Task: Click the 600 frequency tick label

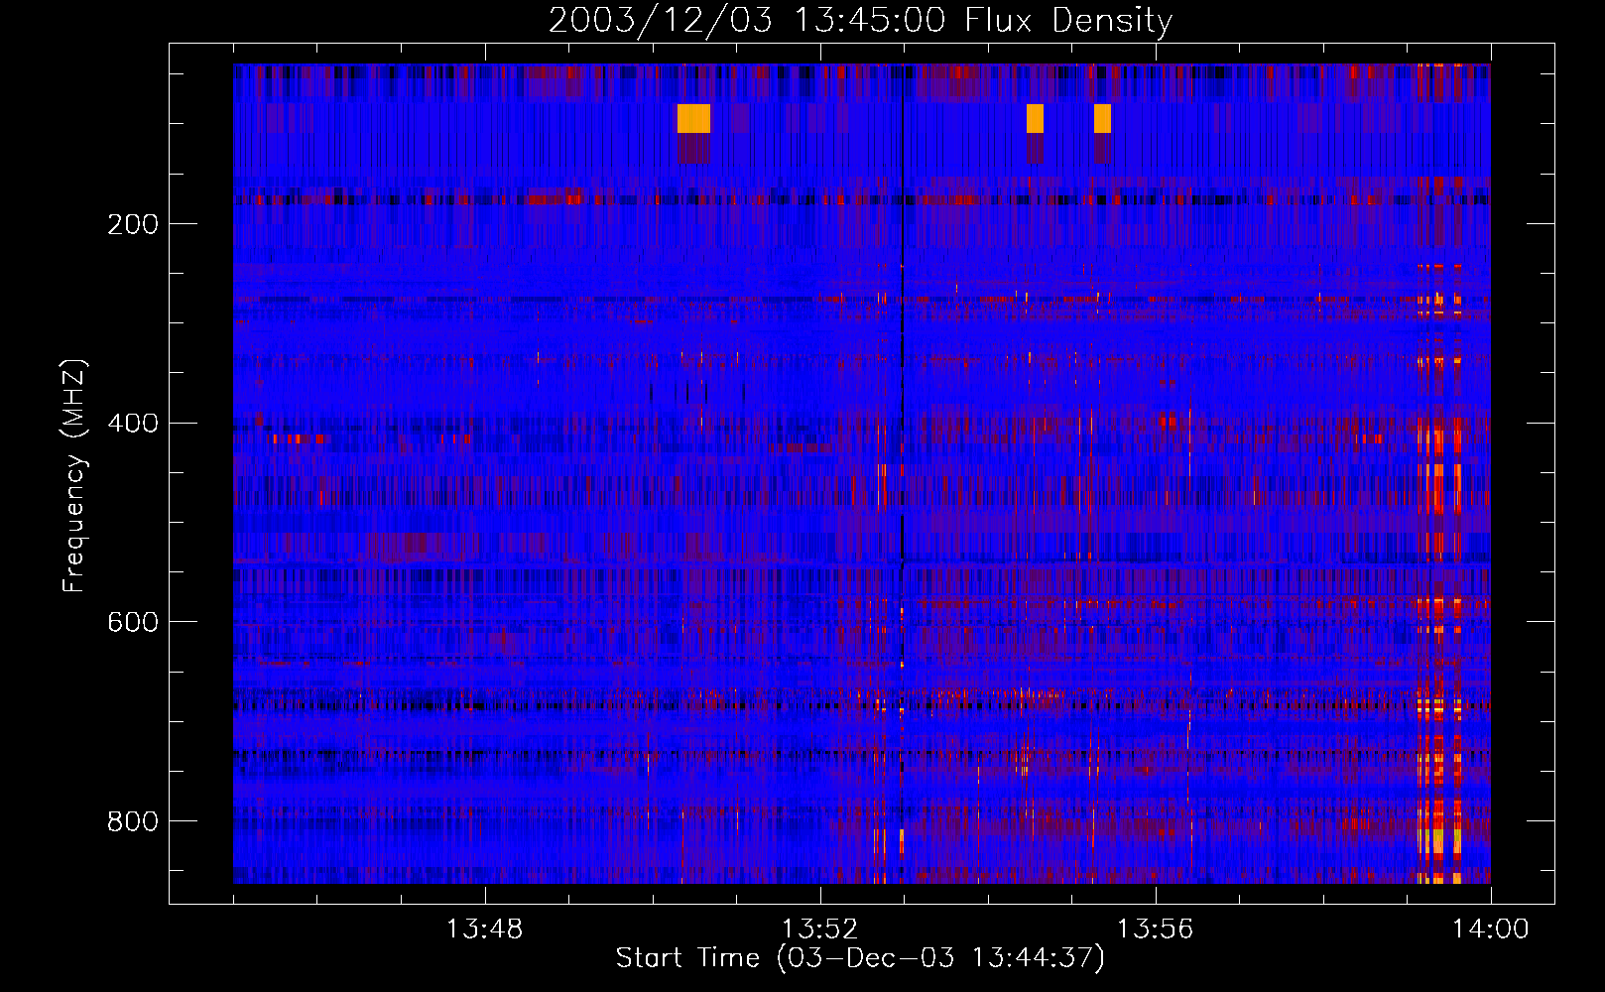Action: point(133,622)
